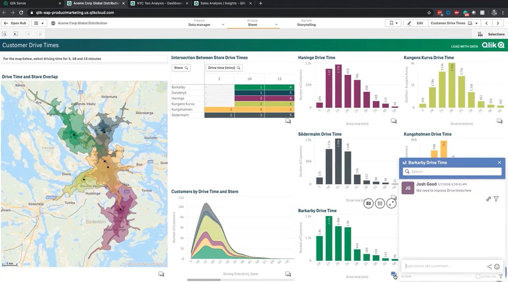508x282 pixels.
Task: Open the Store filter search
Action: (x=181, y=68)
